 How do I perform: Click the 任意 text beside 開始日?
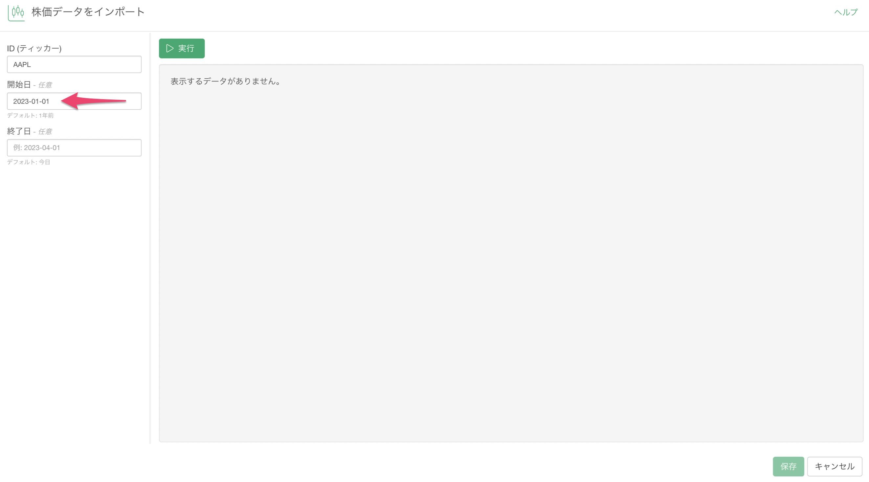point(45,85)
